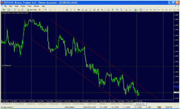The height and width of the screenshot is (109, 180).
Task: Toggle Chart Shift icon
Action: click(x=130, y=10)
